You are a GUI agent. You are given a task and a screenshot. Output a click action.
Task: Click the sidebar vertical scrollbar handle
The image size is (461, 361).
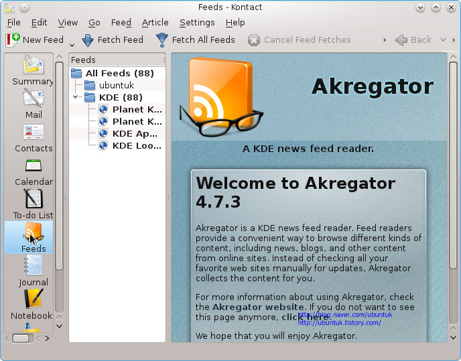[x=60, y=166]
